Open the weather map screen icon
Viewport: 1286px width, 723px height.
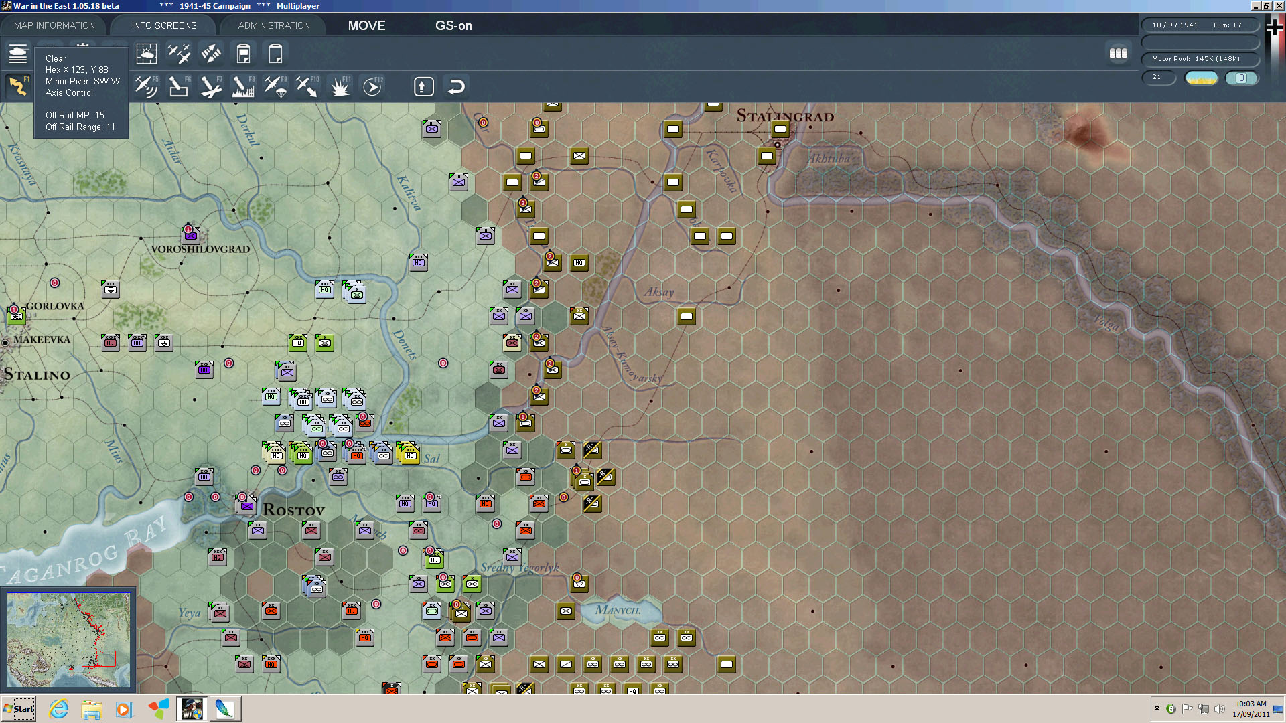coord(146,53)
